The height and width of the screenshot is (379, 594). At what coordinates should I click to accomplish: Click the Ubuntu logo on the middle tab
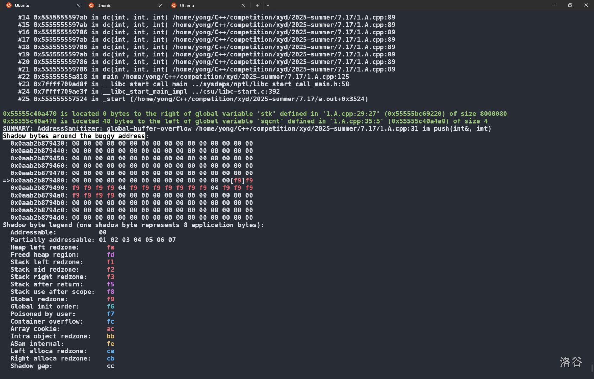coord(91,5)
